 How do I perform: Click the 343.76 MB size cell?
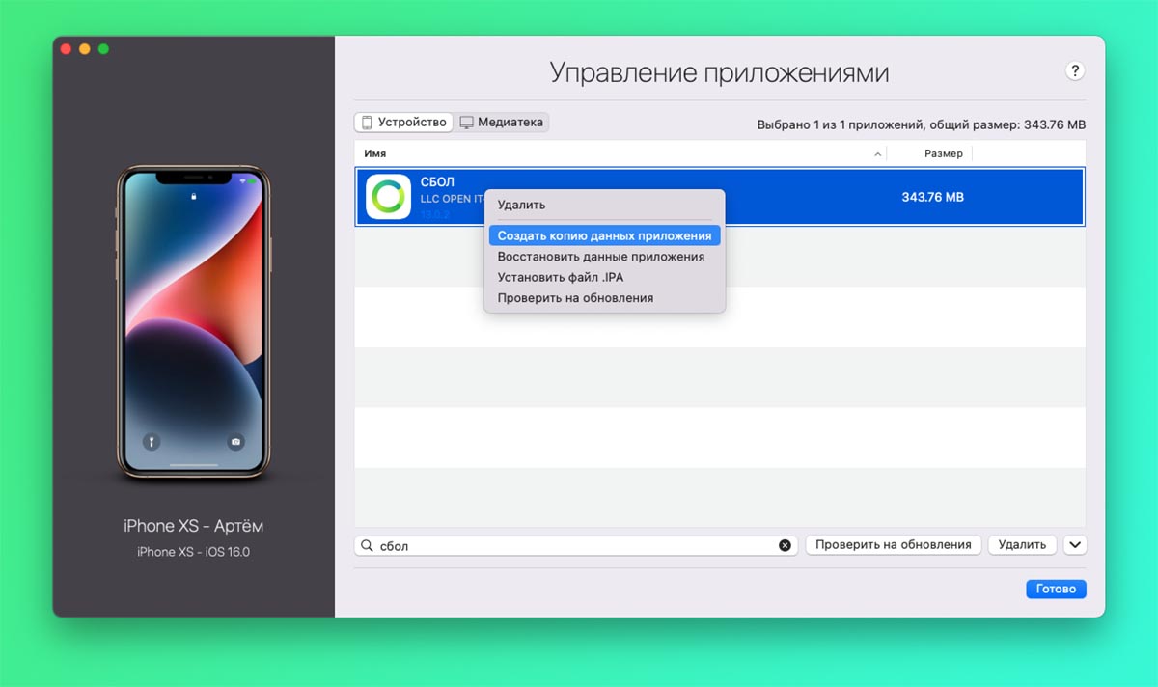932,197
